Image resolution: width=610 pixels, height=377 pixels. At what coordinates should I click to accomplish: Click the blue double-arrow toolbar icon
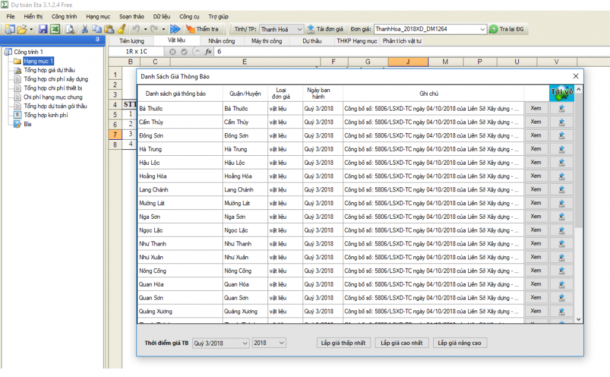tap(175, 29)
